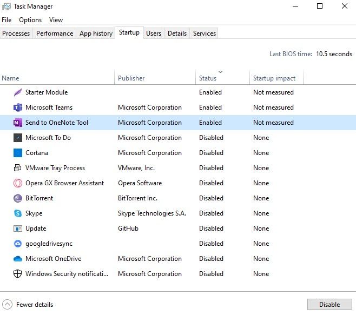Click the Microsoft Teams icon

[17, 107]
